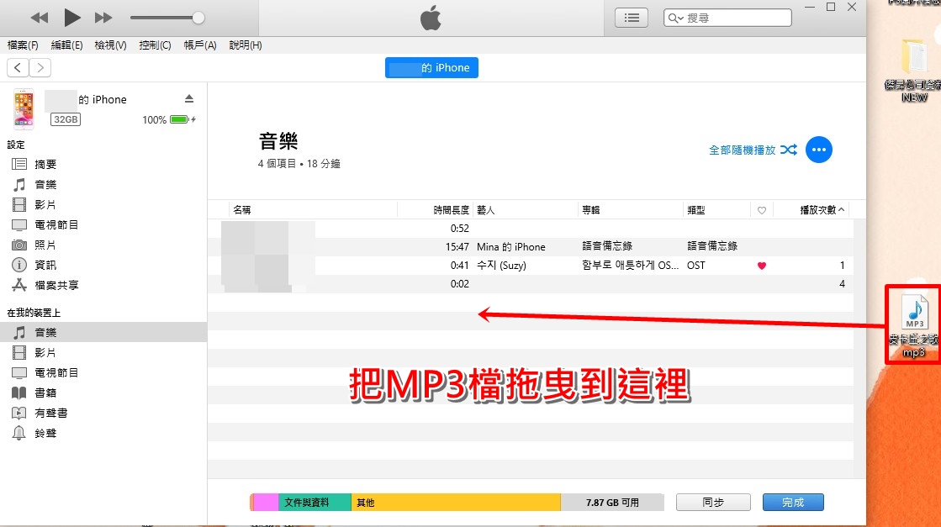Image resolution: width=941 pixels, height=527 pixels.
Task: Select the track with 0:02 duration
Action: pyautogui.click(x=531, y=283)
